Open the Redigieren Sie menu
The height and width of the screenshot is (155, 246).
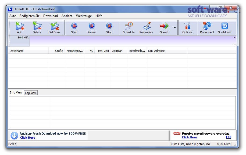[x=30, y=16]
